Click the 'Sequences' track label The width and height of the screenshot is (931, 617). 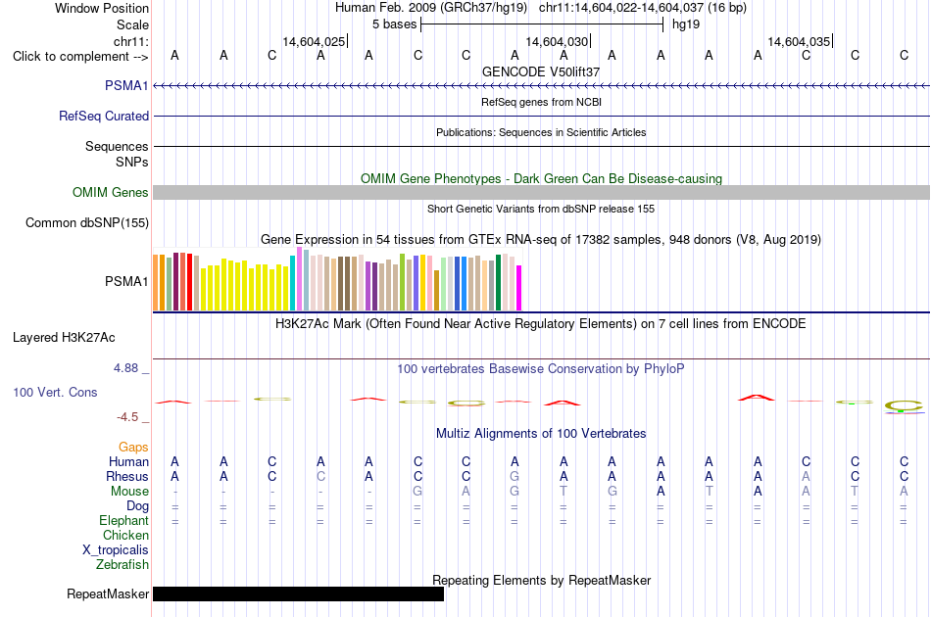[x=117, y=146]
